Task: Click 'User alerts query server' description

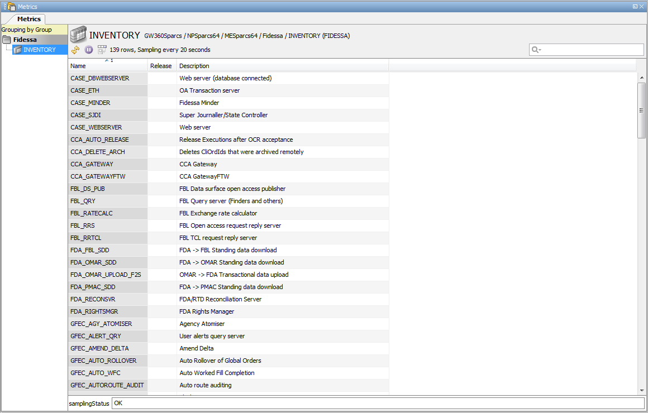Action: (212, 337)
